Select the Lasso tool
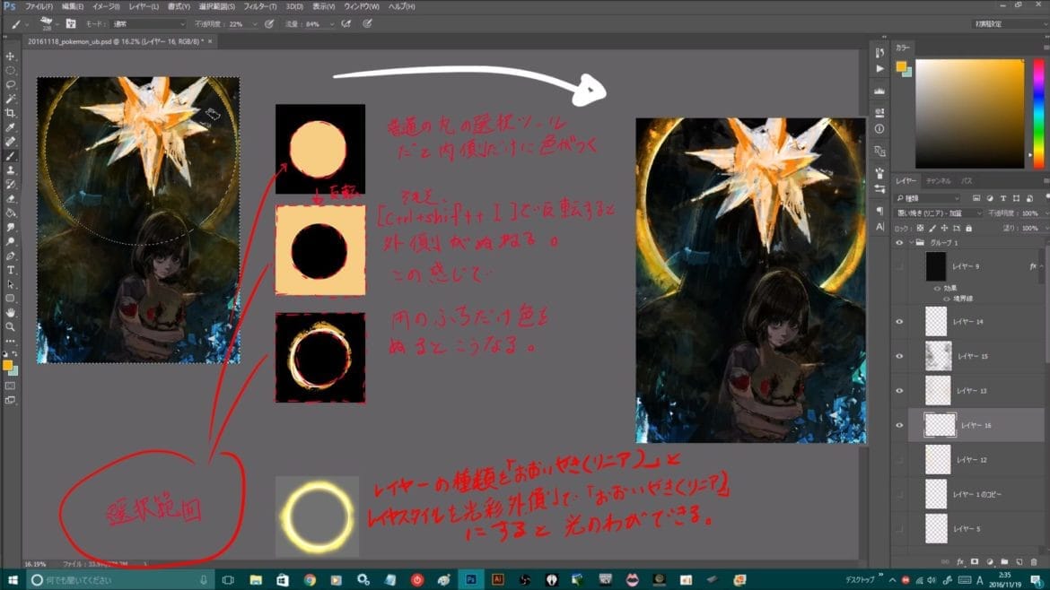This screenshot has width=1050, height=590. pos(11,84)
